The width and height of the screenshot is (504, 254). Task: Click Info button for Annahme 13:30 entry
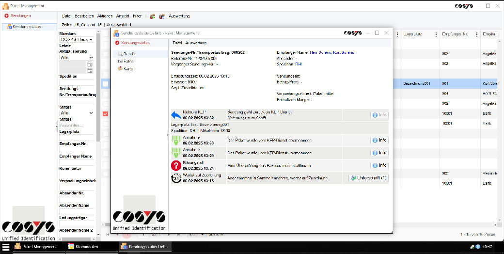point(379,140)
